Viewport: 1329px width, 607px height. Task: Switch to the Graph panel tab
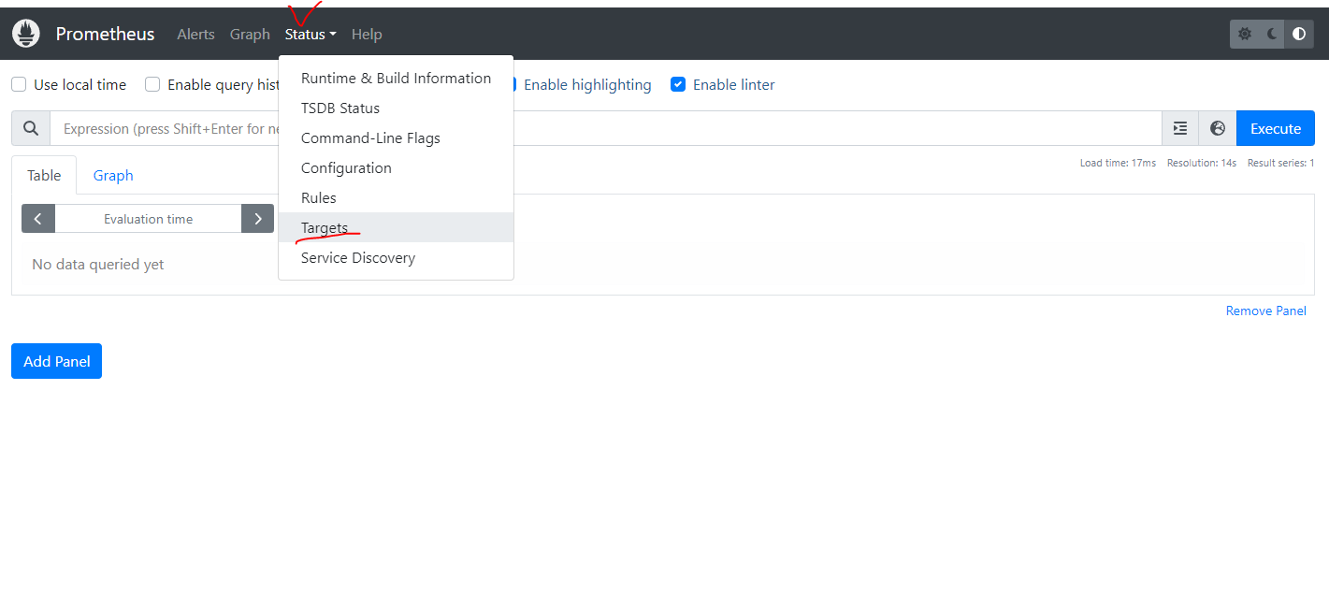(113, 175)
